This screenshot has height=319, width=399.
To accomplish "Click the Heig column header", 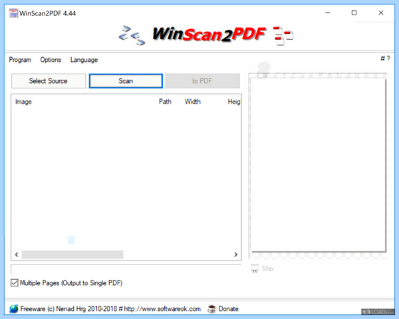I will pos(234,102).
